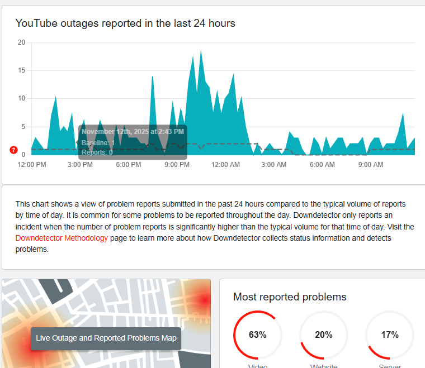The width and height of the screenshot is (425, 368).
Task: Click the outage heat map thumbnail
Action: pyautogui.click(x=106, y=324)
